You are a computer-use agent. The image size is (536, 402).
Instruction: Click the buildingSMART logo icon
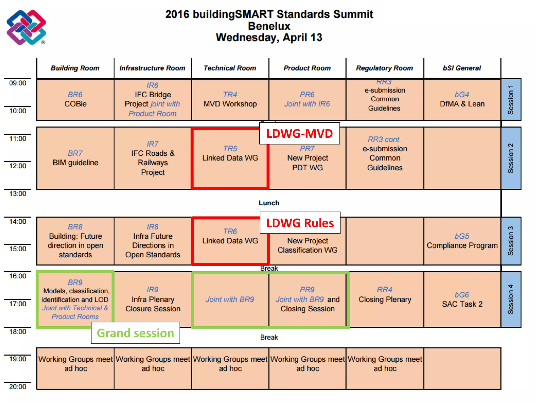pos(26,27)
